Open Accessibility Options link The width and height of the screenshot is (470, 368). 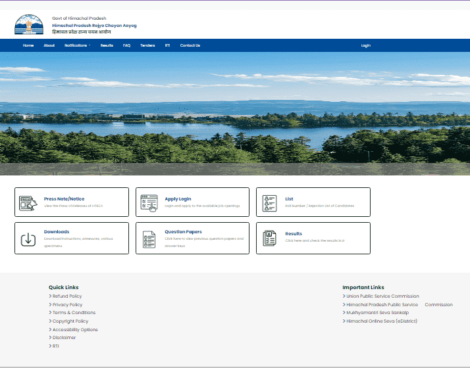coord(75,329)
